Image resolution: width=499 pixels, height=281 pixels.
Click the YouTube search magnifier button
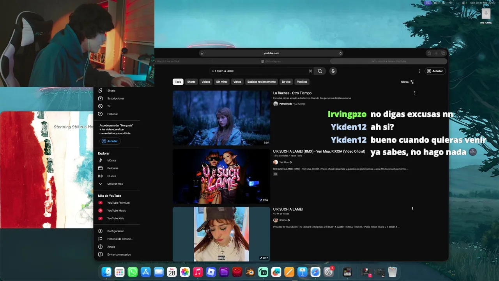point(320,71)
